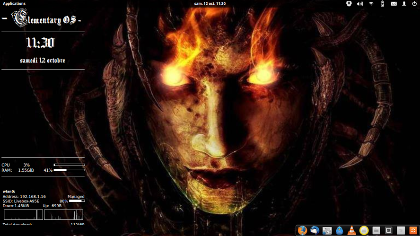
Task: Click the RAM usage bar
Action: click(x=69, y=170)
